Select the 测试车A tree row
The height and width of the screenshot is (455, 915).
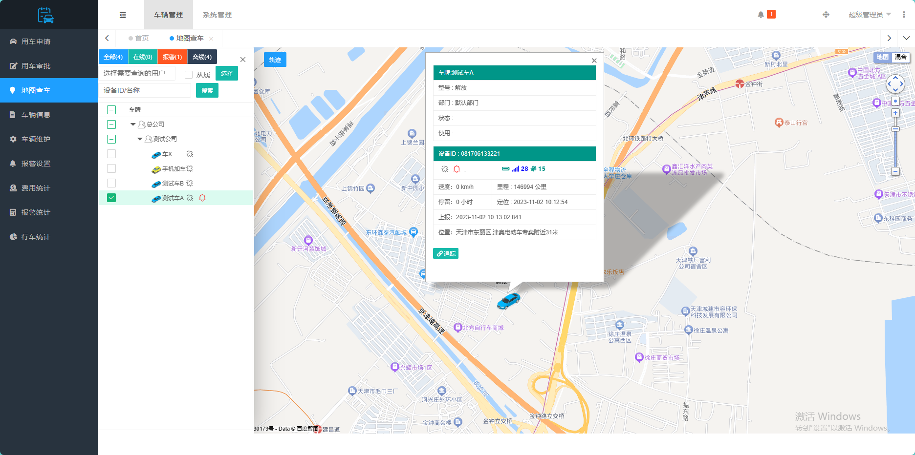pos(176,198)
